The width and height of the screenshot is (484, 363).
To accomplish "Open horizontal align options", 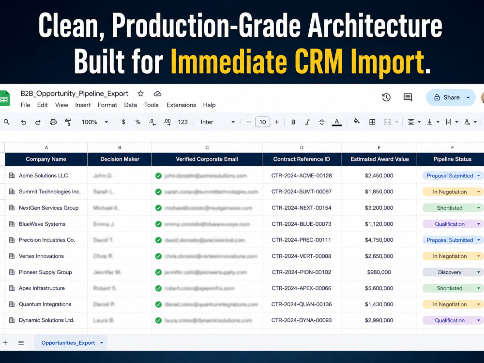I will tap(414, 122).
